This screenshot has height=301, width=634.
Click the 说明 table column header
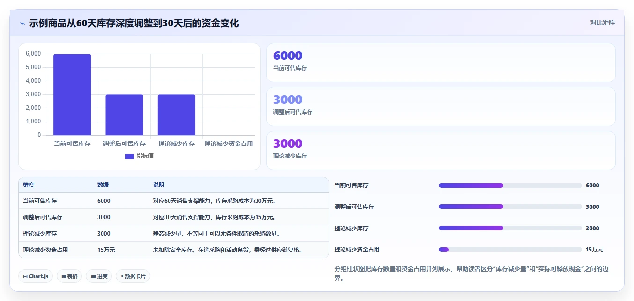click(159, 185)
